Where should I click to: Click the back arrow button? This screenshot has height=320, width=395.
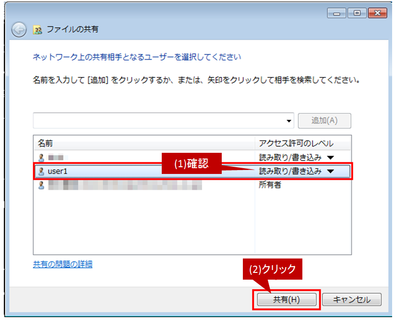(19, 30)
